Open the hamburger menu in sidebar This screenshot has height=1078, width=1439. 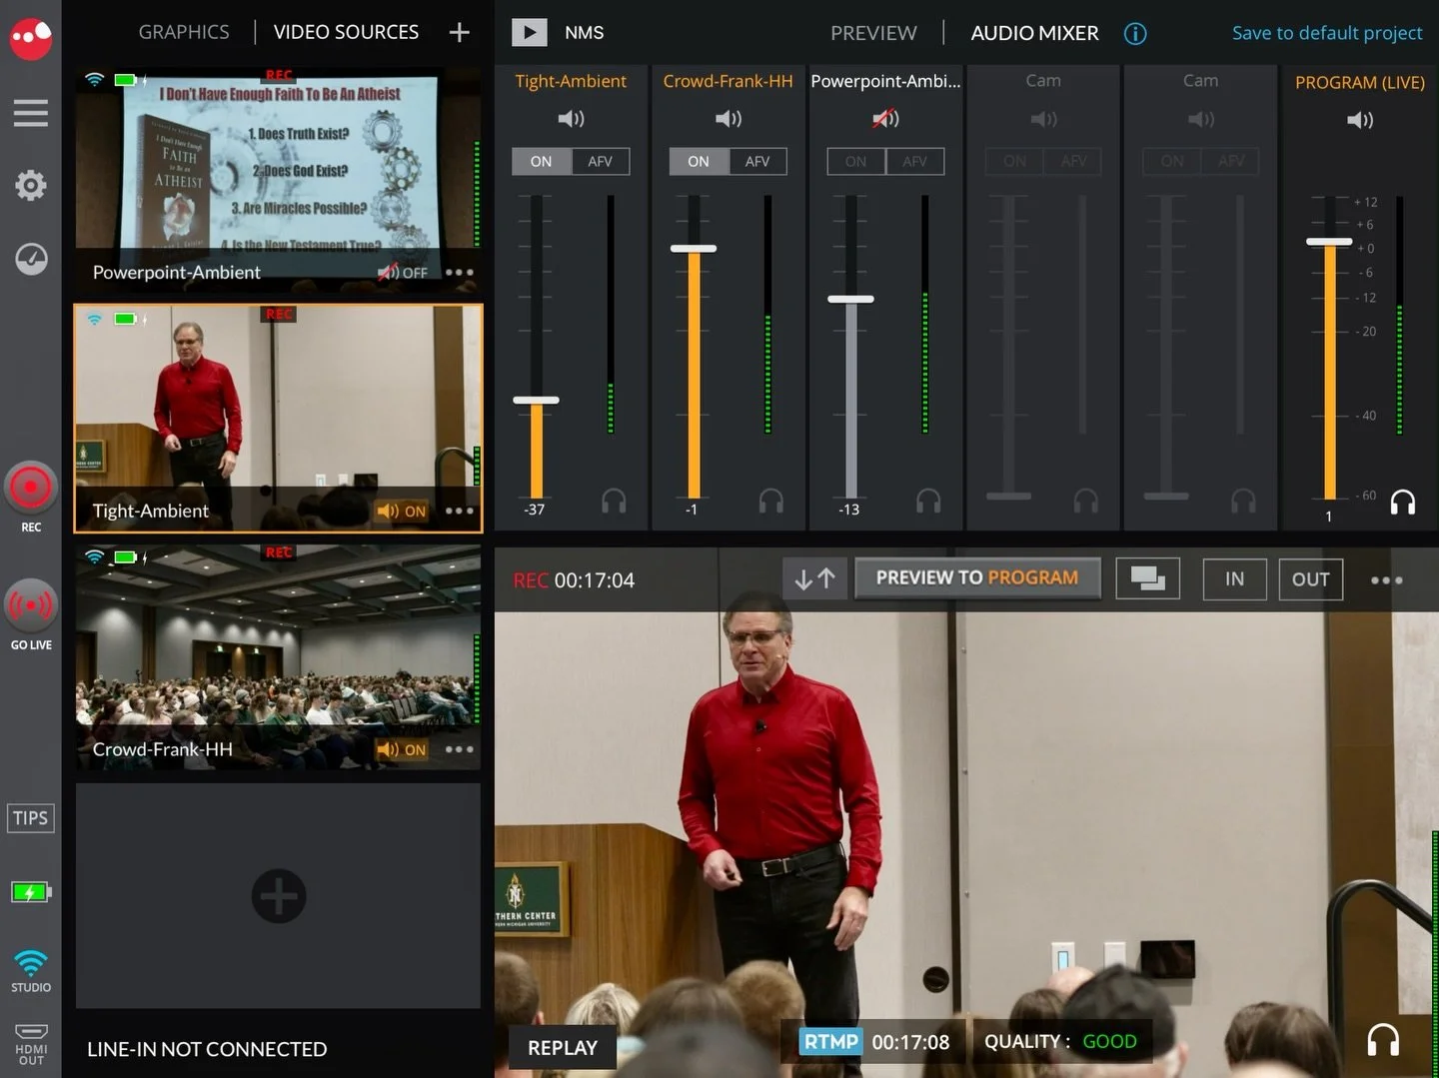[x=31, y=113]
